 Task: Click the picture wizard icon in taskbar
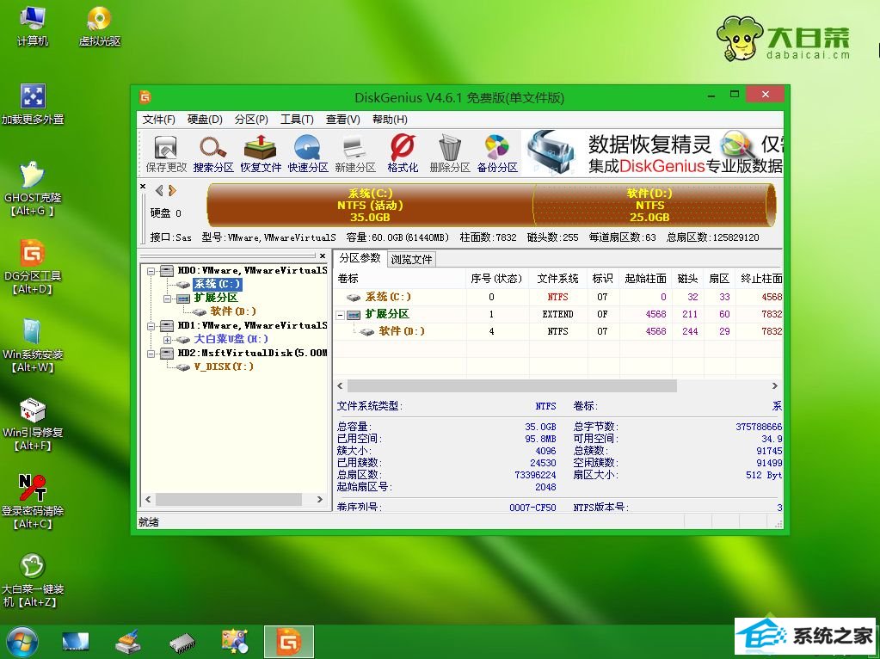point(235,642)
